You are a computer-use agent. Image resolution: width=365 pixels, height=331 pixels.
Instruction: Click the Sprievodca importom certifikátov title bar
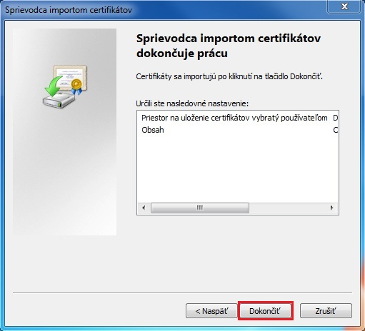pyautogui.click(x=69, y=10)
